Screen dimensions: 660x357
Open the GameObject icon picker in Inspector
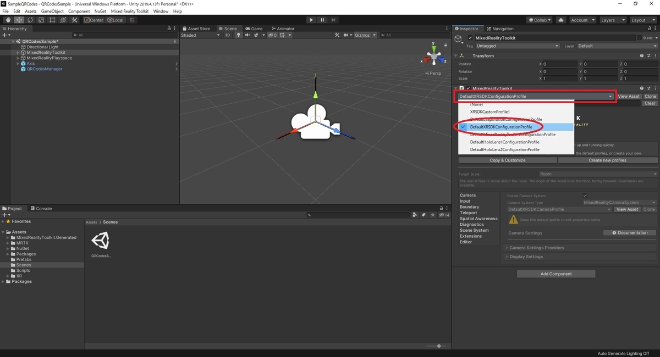pyautogui.click(x=459, y=40)
